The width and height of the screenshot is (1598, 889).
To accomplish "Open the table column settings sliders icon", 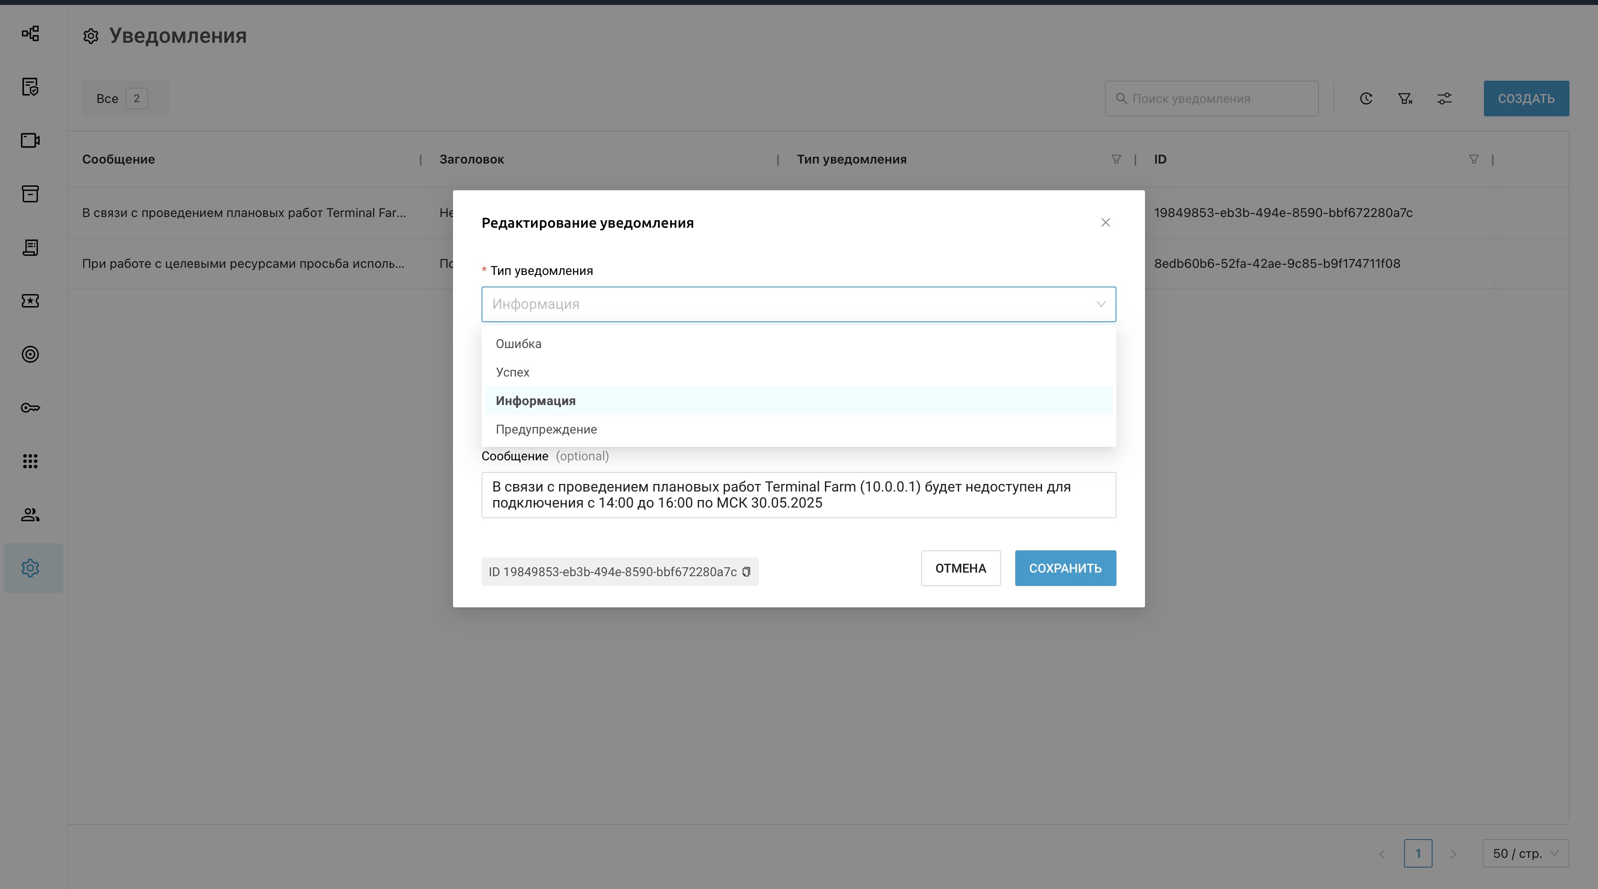I will click(x=1444, y=98).
